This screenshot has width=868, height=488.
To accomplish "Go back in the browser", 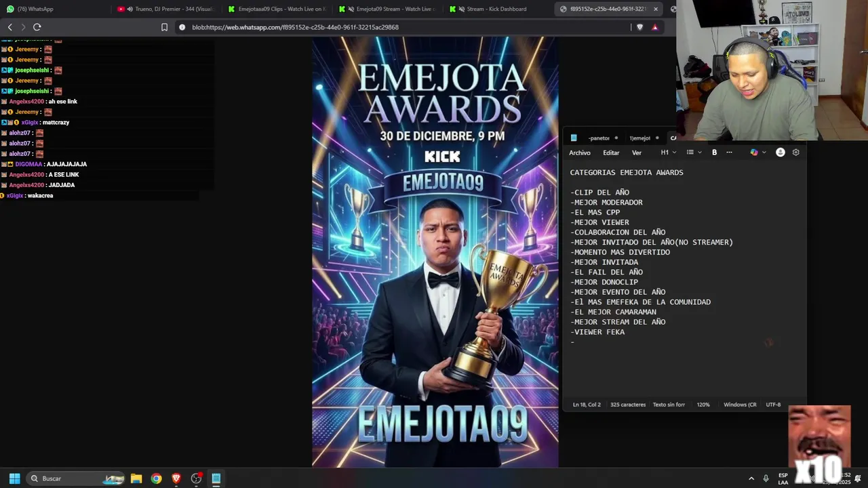I will click(9, 27).
